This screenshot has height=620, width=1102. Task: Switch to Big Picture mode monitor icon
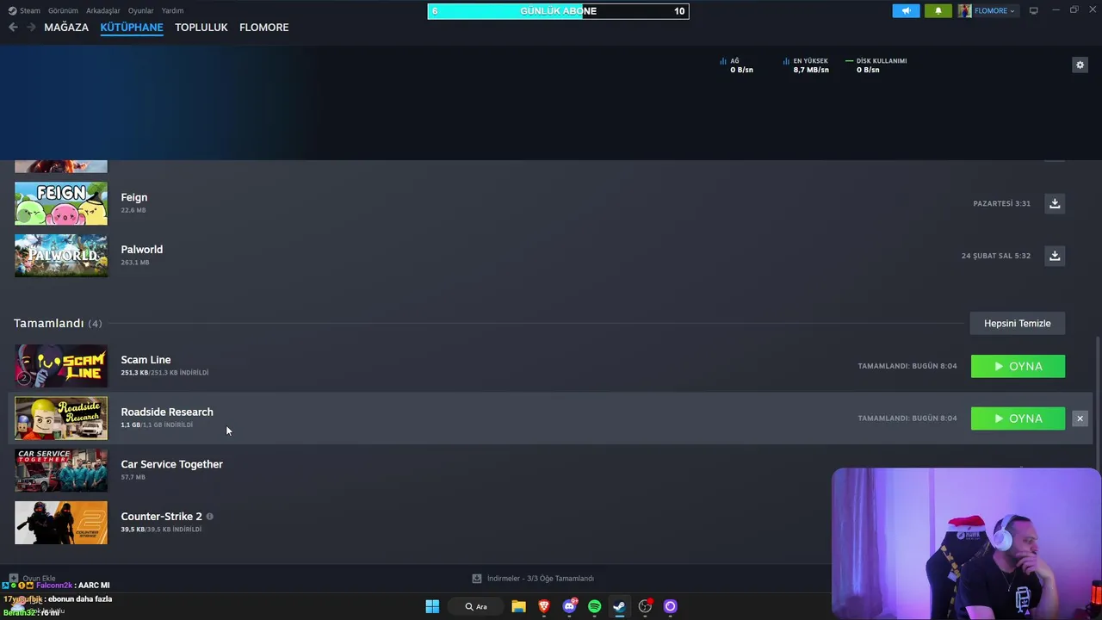1033,10
